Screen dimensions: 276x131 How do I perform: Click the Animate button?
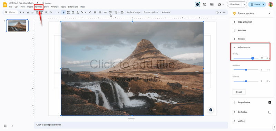point(166,12)
